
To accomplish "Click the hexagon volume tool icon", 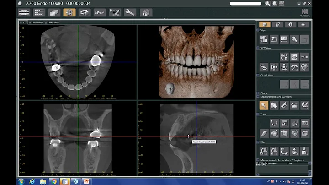I will 304,133.
